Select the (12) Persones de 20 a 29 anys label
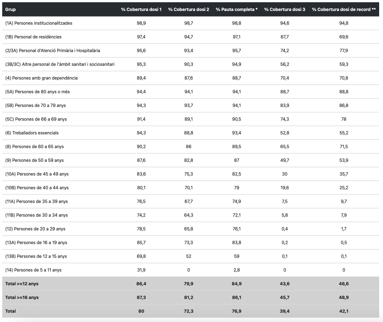383x322 pixels. pos(35,229)
